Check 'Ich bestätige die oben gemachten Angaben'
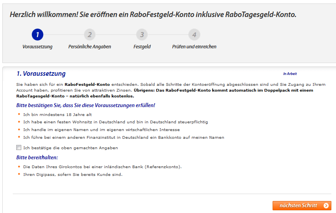This screenshot has height=213, width=336. pos(19,147)
